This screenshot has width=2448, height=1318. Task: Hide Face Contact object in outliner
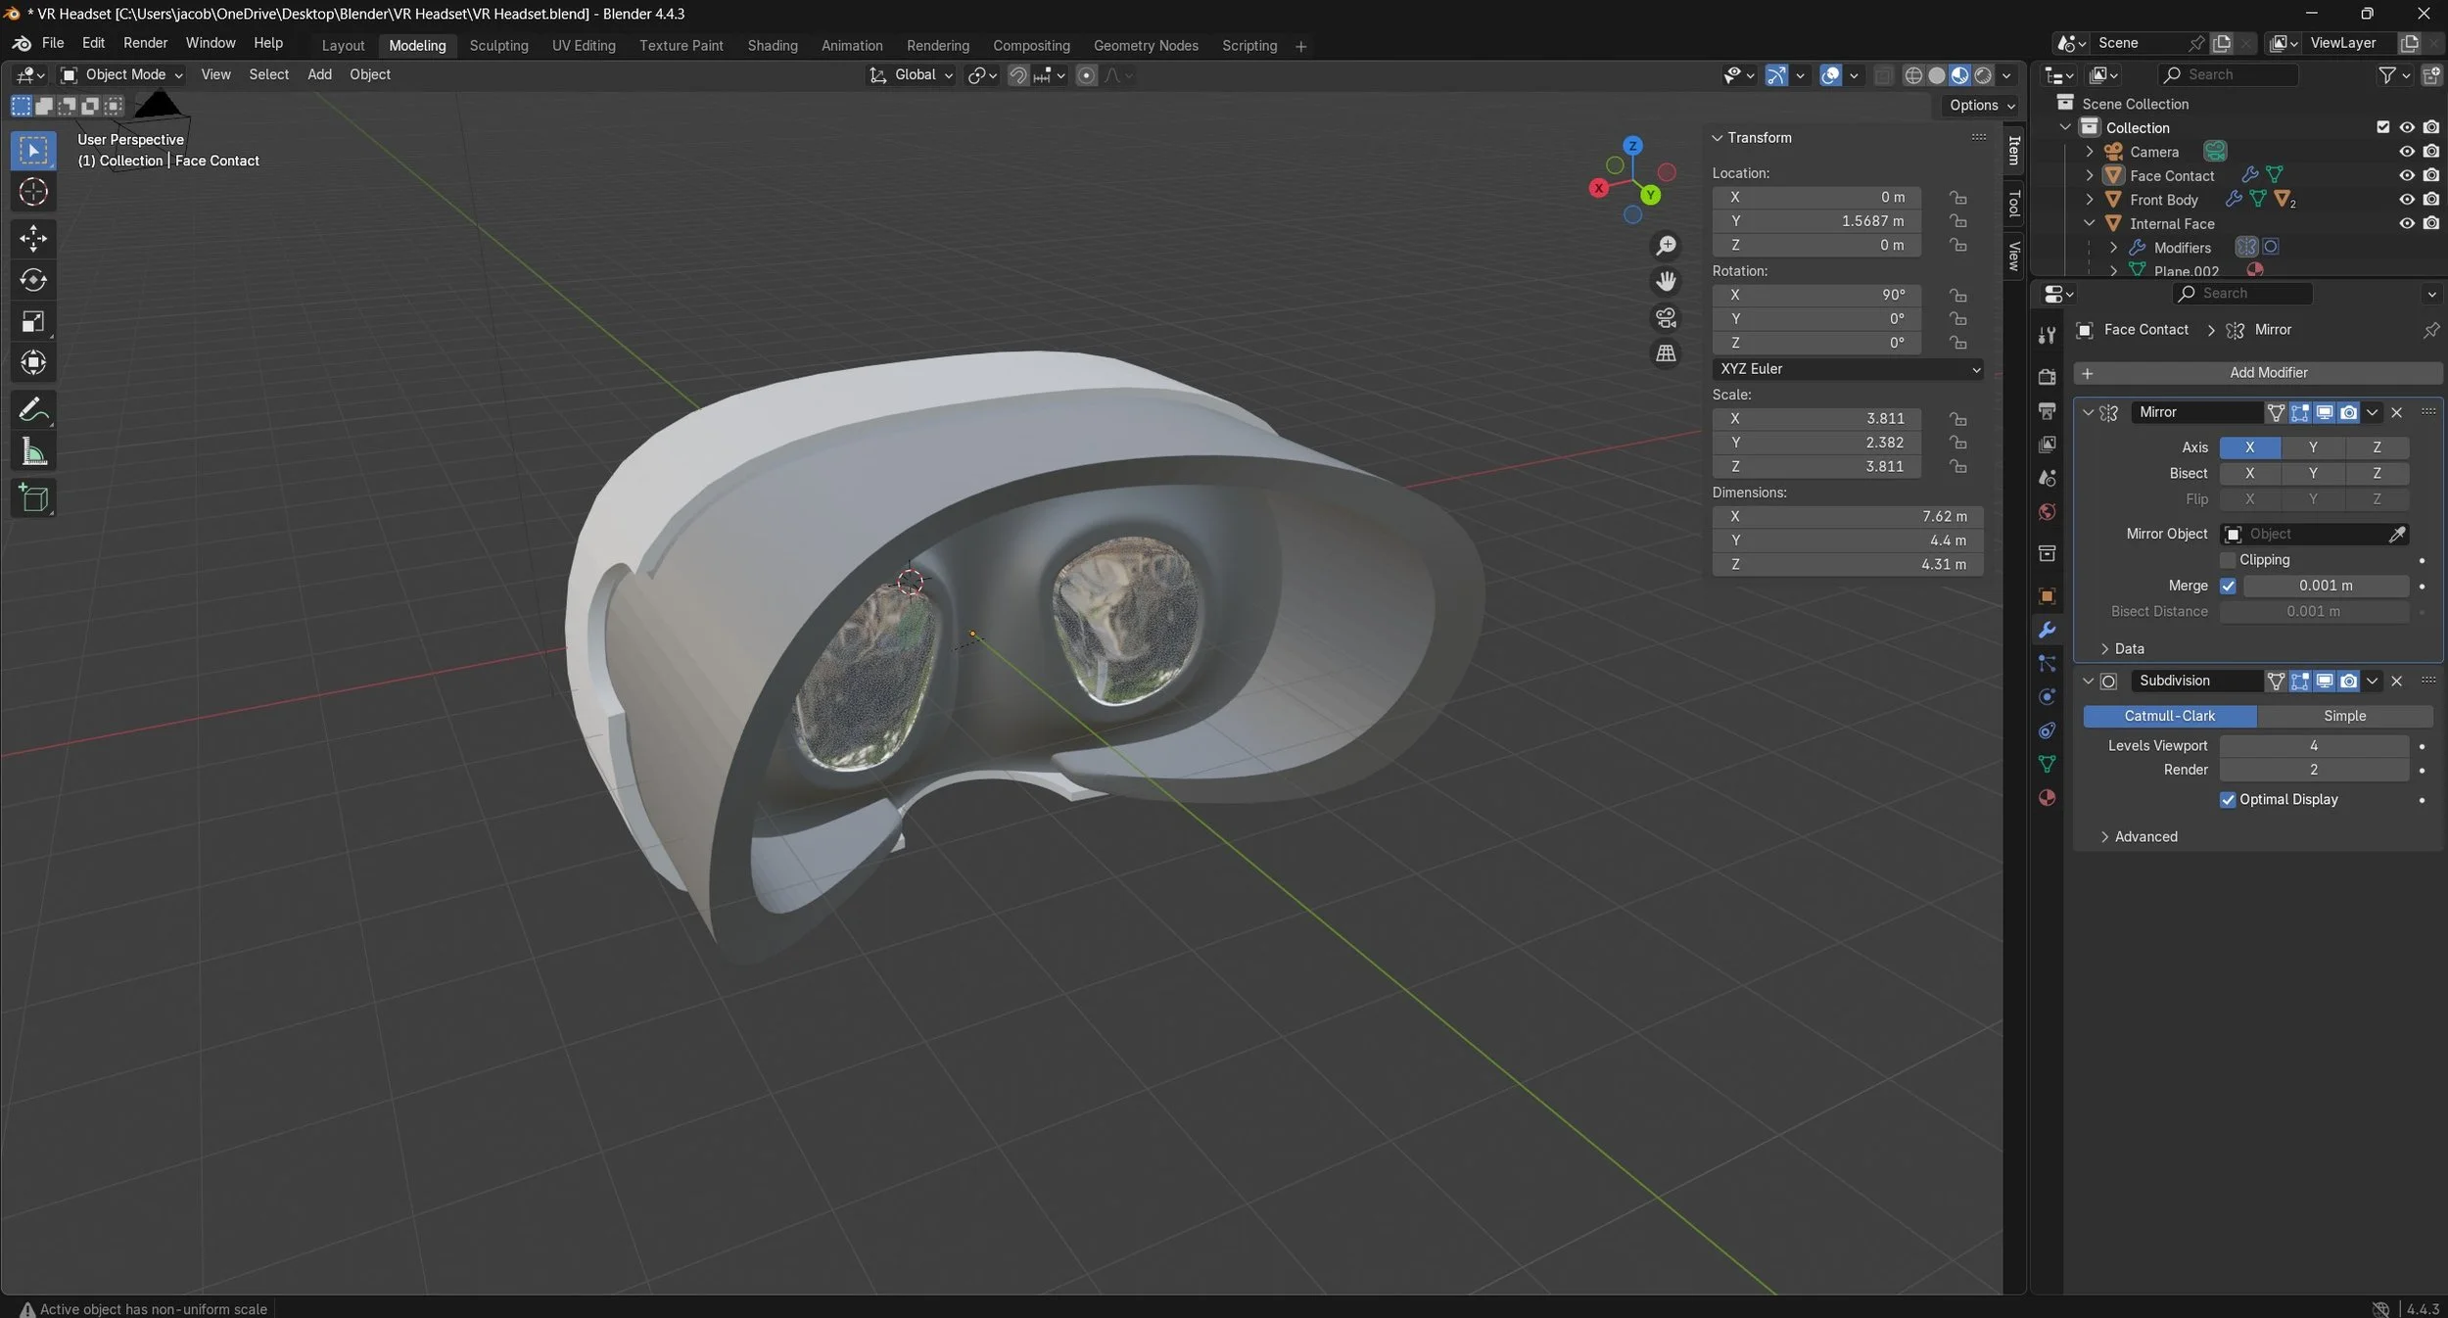[2406, 175]
